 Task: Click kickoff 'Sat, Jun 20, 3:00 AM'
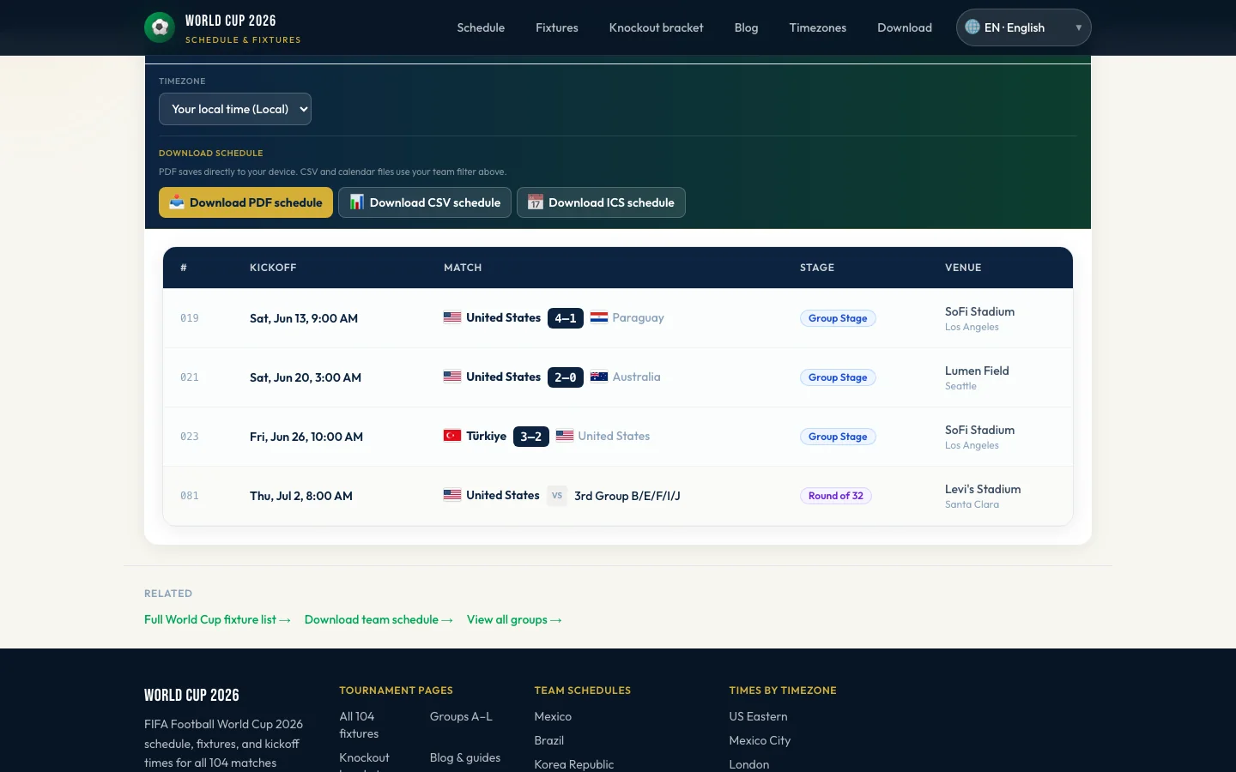tap(306, 377)
